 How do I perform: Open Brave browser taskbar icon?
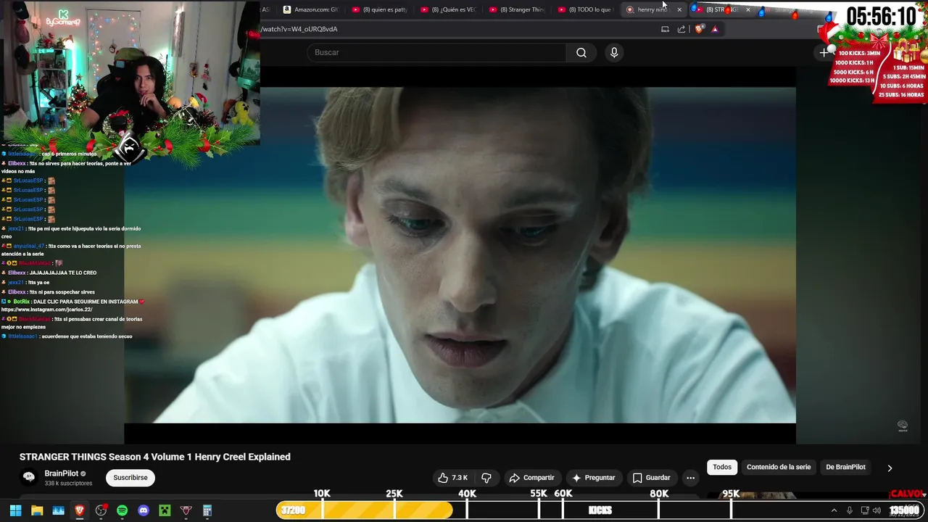pyautogui.click(x=80, y=510)
